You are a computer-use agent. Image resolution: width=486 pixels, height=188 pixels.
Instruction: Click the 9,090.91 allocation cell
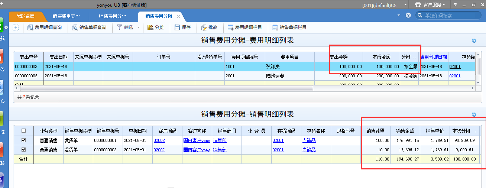click(x=464, y=150)
